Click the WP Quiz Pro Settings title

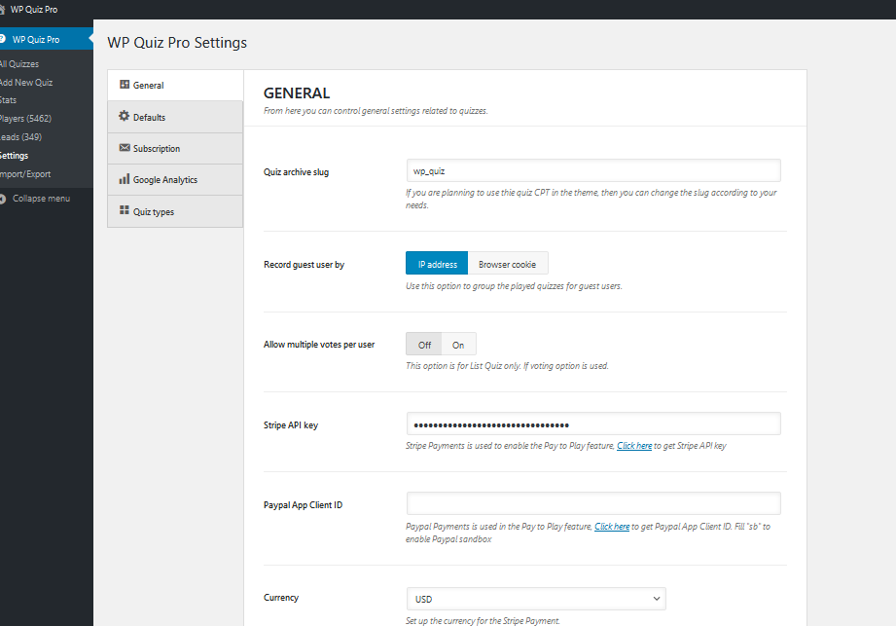click(x=177, y=43)
